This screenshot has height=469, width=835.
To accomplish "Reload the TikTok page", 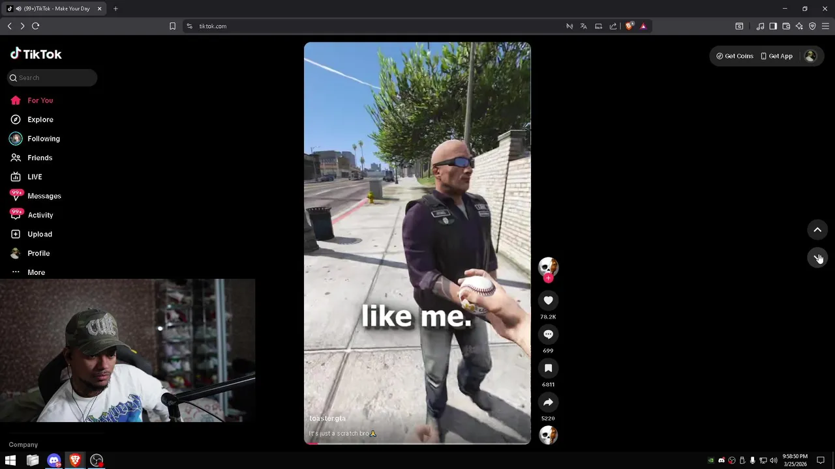I will coord(36,26).
